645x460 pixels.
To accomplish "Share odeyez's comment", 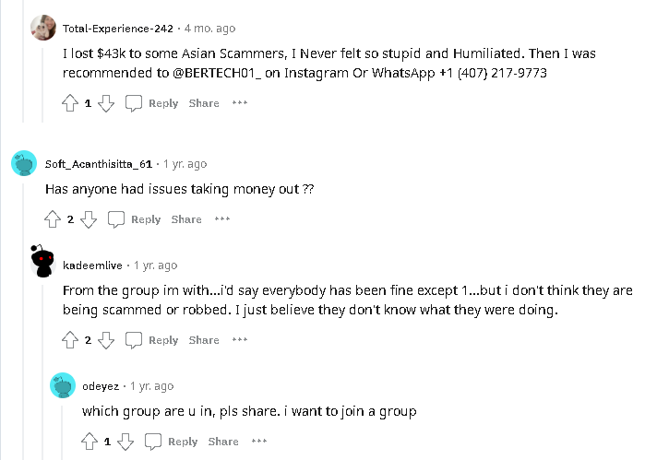I will coord(223,442).
